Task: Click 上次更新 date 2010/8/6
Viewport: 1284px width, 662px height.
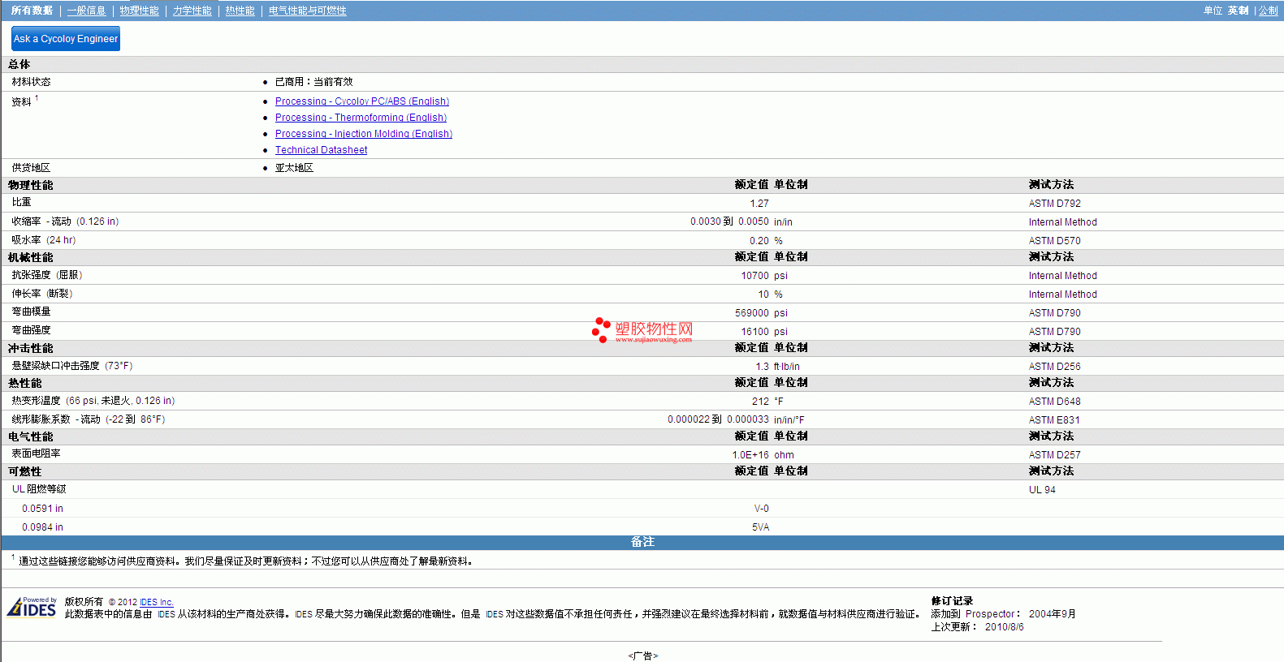Action: [x=1004, y=627]
